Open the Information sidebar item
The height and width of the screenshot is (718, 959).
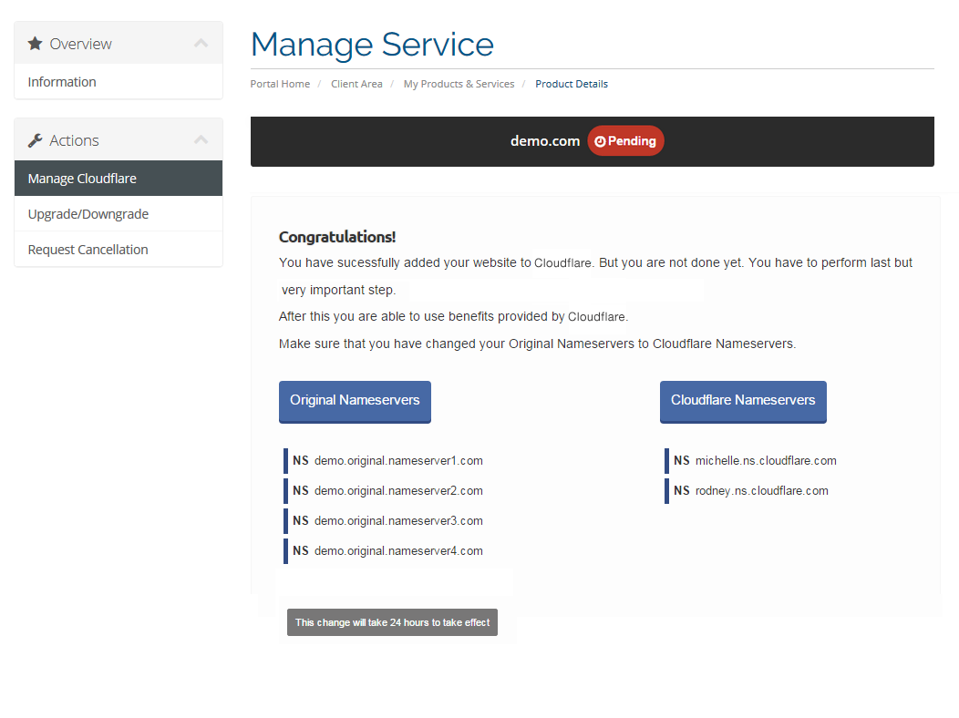pos(62,82)
